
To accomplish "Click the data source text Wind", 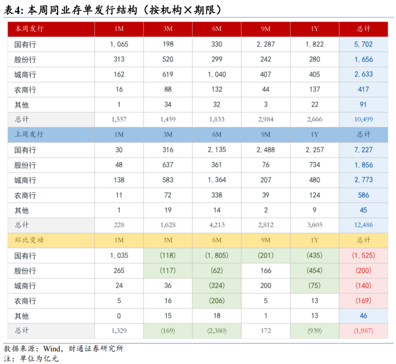I will 52,349.
